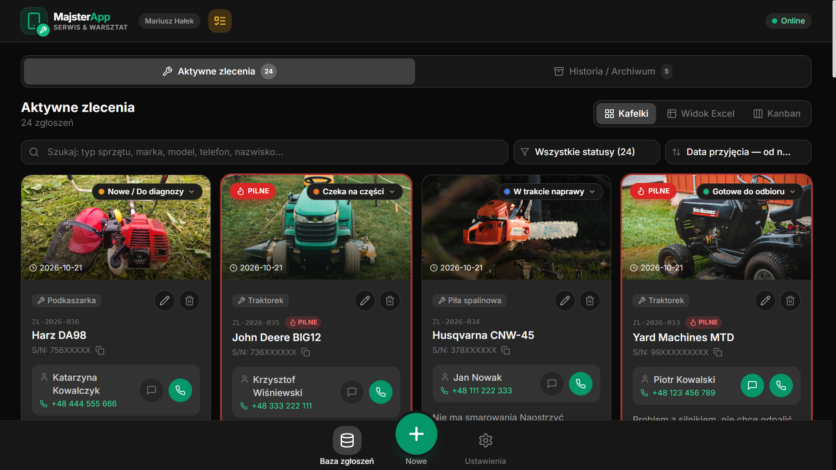Screen dimensions: 836x470
Task: Change Czeka na części status
Action: click(x=354, y=192)
